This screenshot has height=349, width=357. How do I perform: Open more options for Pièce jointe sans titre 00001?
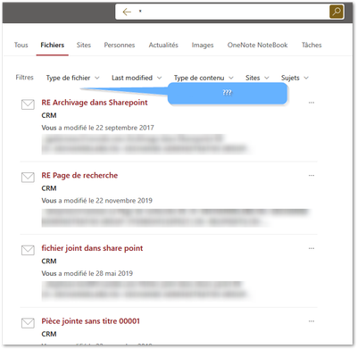click(x=311, y=321)
